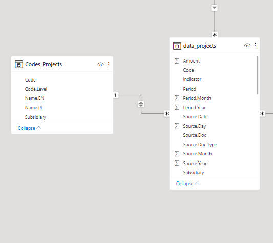Click sigma icon beside Amount field

coord(177,61)
